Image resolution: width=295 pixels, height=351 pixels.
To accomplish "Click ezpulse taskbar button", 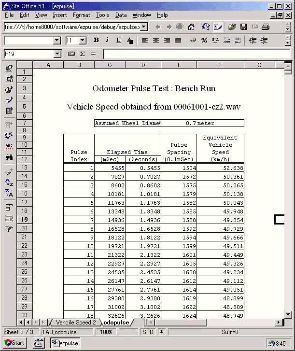I will (x=65, y=343).
